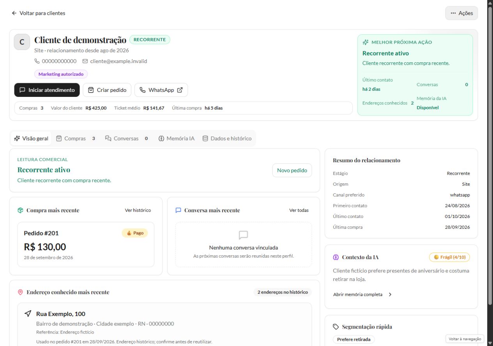
Task: Click the sparkle icon in Melhor próxima ação
Action: click(366, 42)
